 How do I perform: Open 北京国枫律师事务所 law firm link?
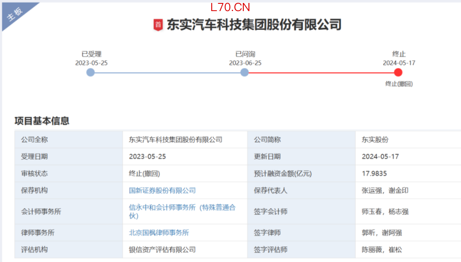point(159,233)
